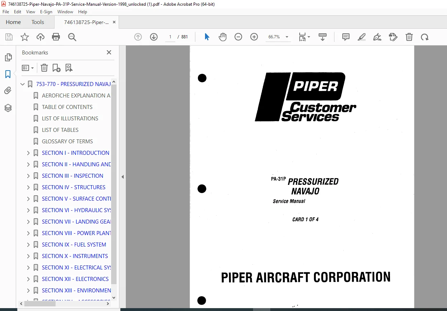Click the page number input field
The height and width of the screenshot is (311, 447).
pos(170,37)
